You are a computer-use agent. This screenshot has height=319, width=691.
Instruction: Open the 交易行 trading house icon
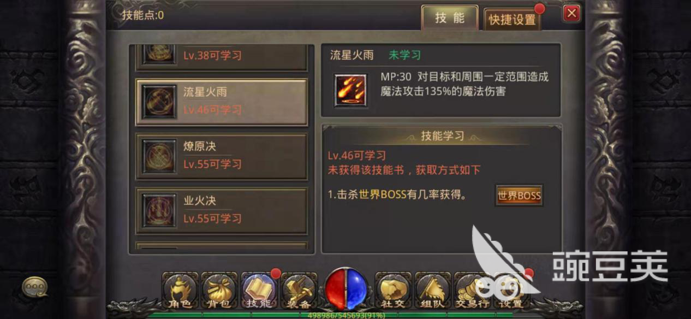tap(472, 290)
